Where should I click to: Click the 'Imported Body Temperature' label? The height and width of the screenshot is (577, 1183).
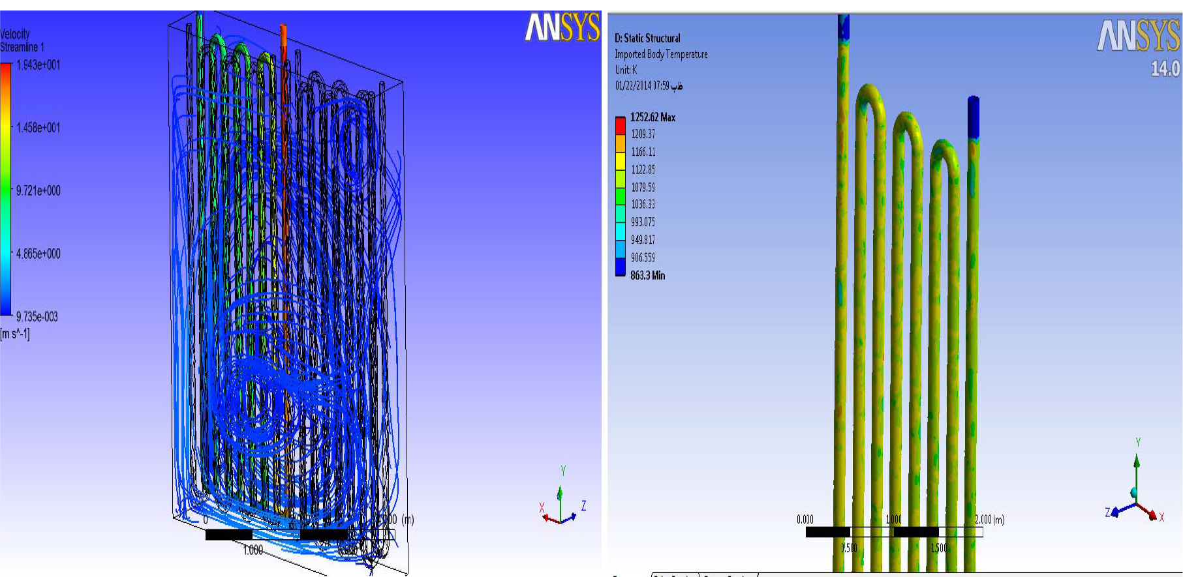pyautogui.click(x=661, y=54)
